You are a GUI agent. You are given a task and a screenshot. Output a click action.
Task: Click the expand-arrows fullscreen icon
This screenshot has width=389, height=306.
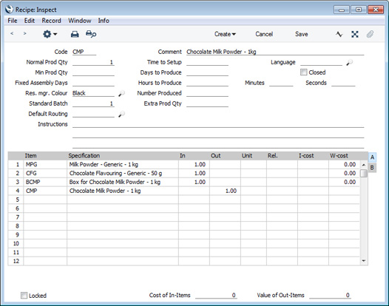pyautogui.click(x=355, y=34)
